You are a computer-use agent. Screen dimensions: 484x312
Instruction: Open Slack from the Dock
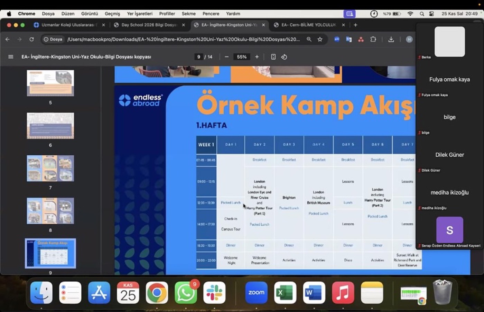[214, 293]
